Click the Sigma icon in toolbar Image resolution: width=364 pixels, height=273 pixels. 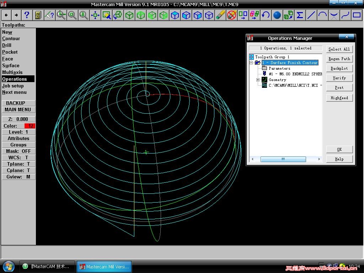(x=300, y=15)
